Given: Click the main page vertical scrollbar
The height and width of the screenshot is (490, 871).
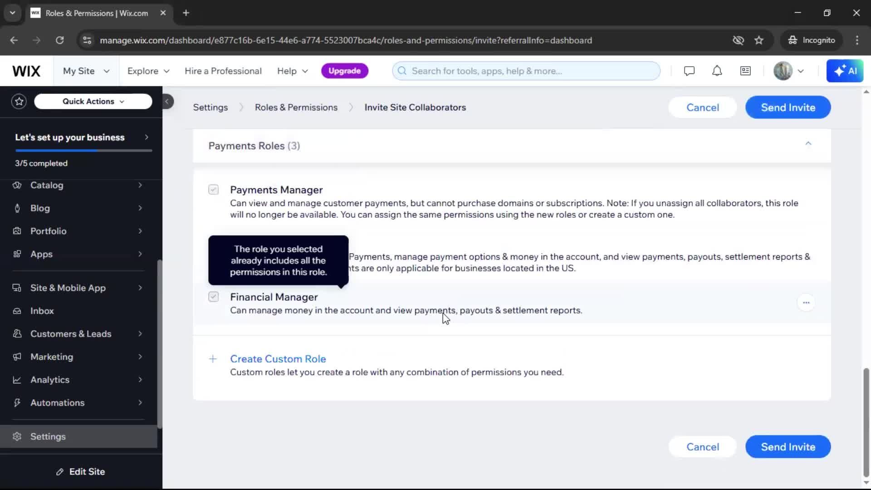Looking at the screenshot, I should coord(866,422).
